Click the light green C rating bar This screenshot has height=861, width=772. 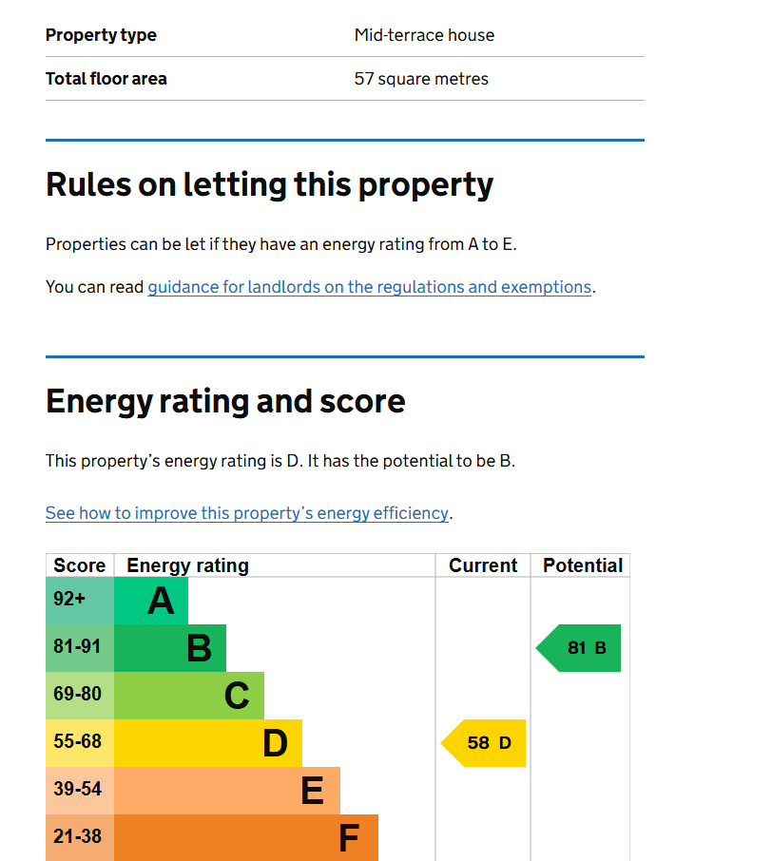point(189,696)
